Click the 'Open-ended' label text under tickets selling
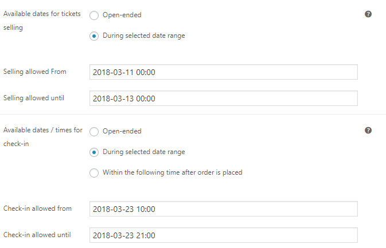 tap(122, 15)
